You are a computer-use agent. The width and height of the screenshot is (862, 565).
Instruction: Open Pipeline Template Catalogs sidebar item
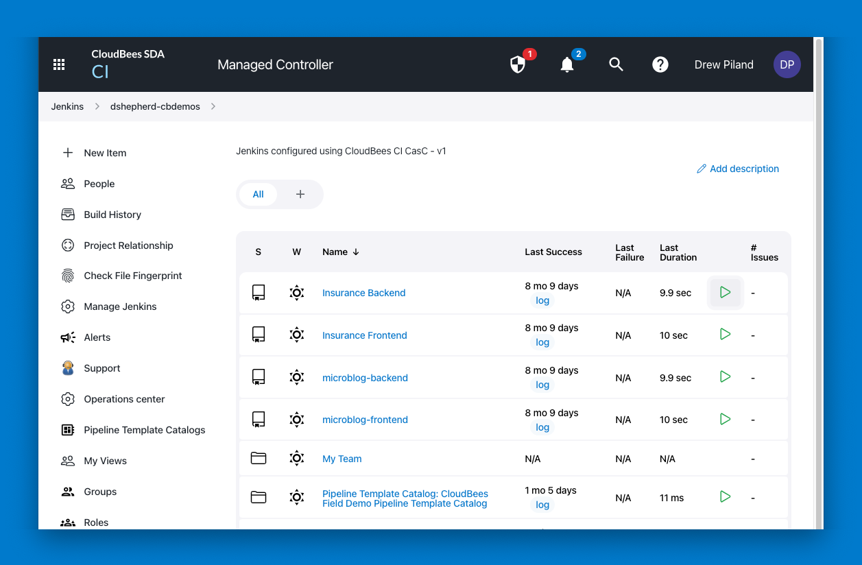pyautogui.click(x=144, y=430)
